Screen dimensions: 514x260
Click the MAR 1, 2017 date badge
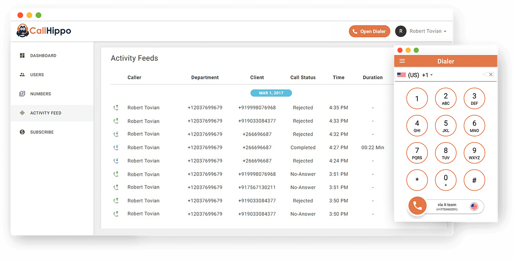[x=271, y=93]
